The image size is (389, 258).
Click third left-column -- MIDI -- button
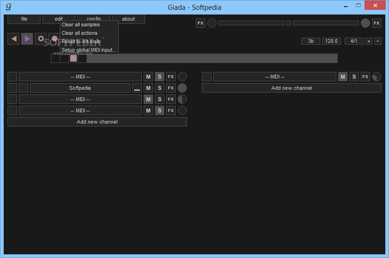tap(80, 99)
